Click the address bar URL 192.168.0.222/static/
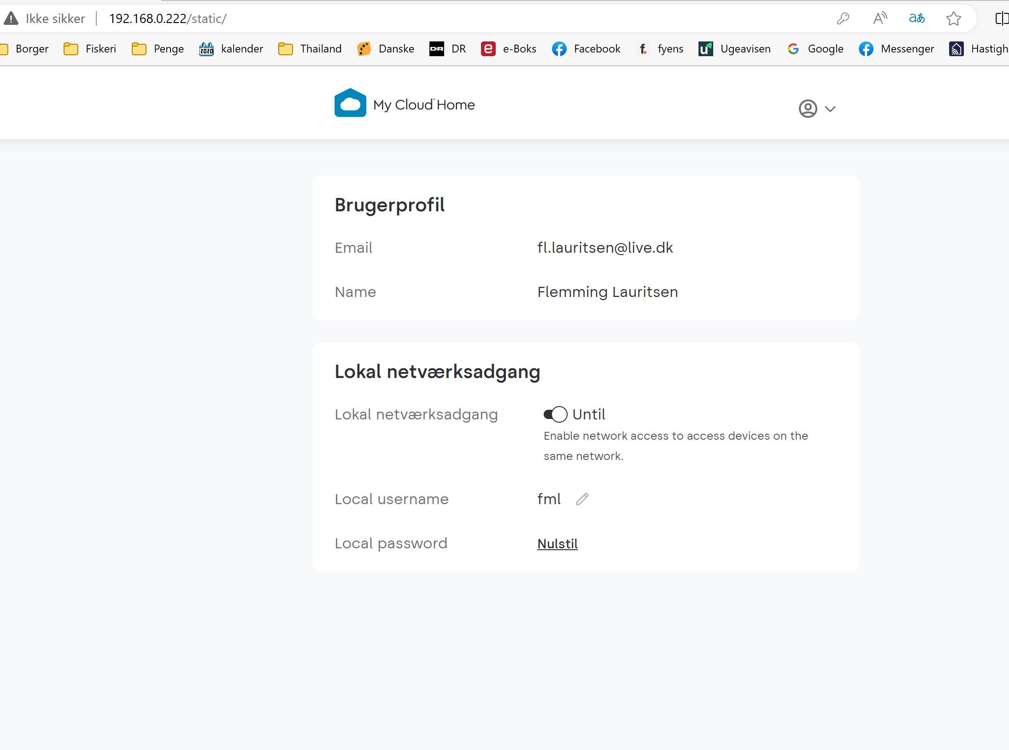The image size is (1009, 750). pyautogui.click(x=168, y=18)
